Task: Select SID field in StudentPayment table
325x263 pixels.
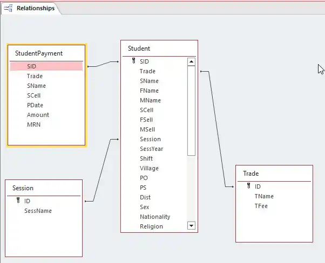Action: [32, 66]
